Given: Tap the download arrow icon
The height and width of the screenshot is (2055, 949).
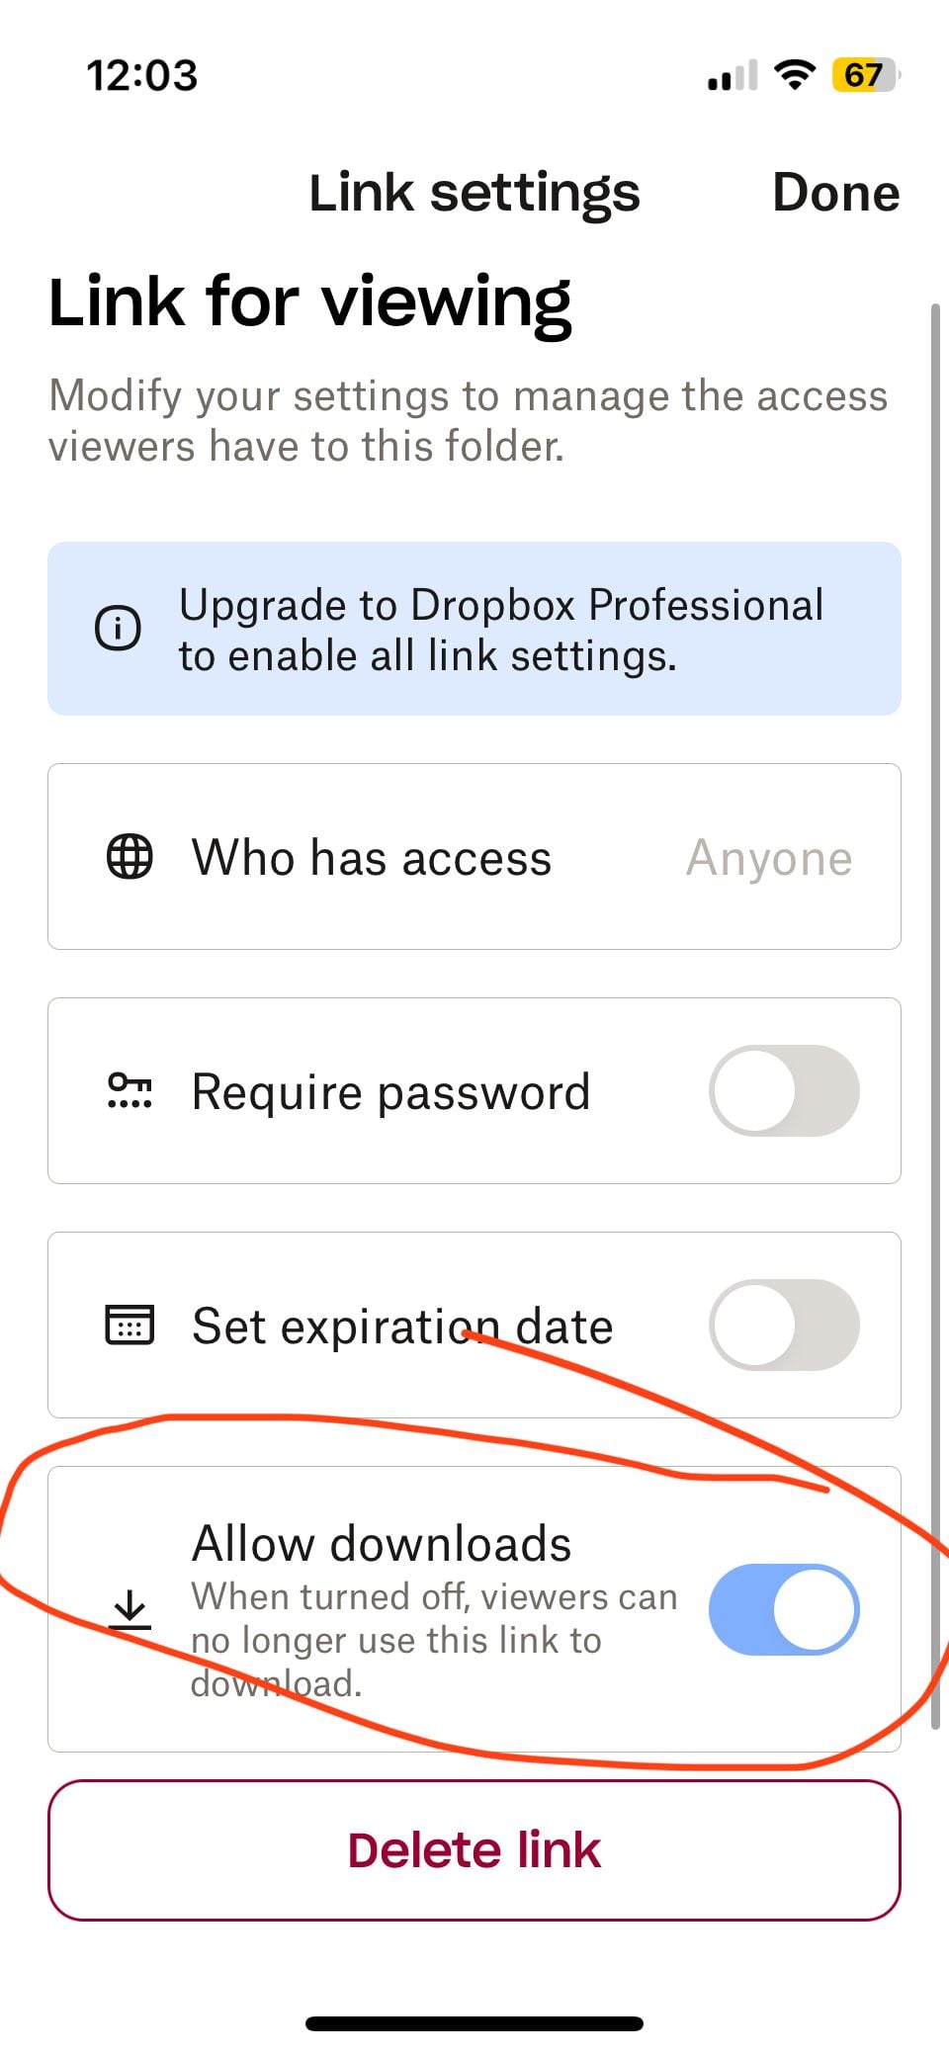Looking at the screenshot, I should point(129,1610).
